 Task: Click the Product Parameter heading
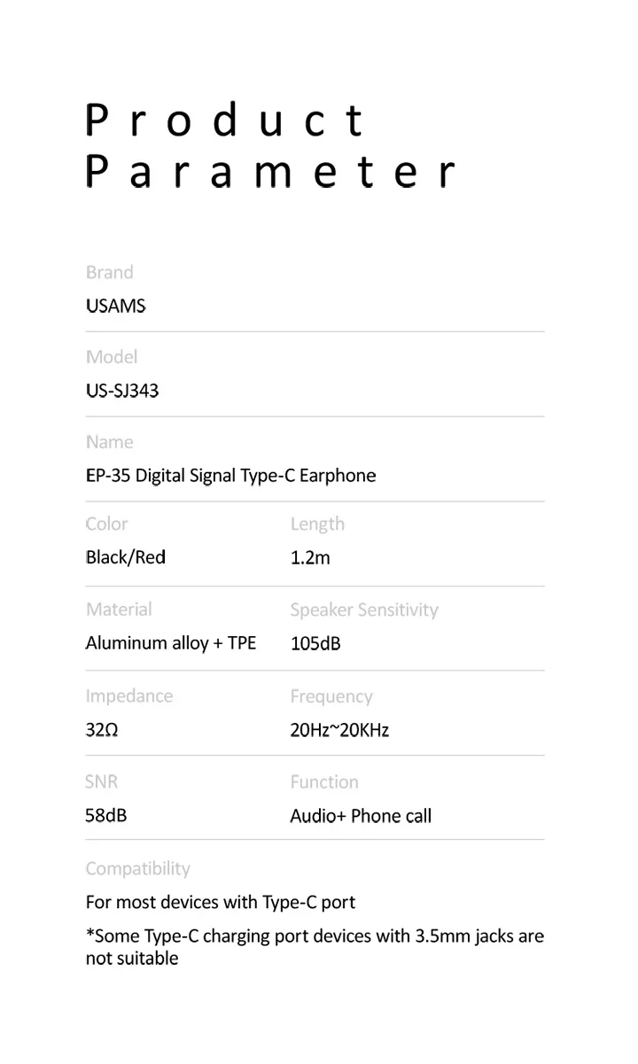tap(269, 146)
